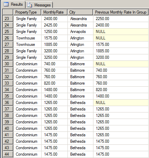149x158 pixels.
Task: Click the Bethesda cell in row 42
Action: click(80, 141)
